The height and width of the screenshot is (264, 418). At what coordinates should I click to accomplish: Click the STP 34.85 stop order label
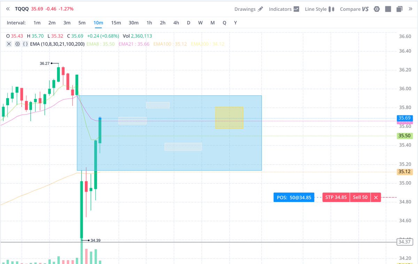336,197
